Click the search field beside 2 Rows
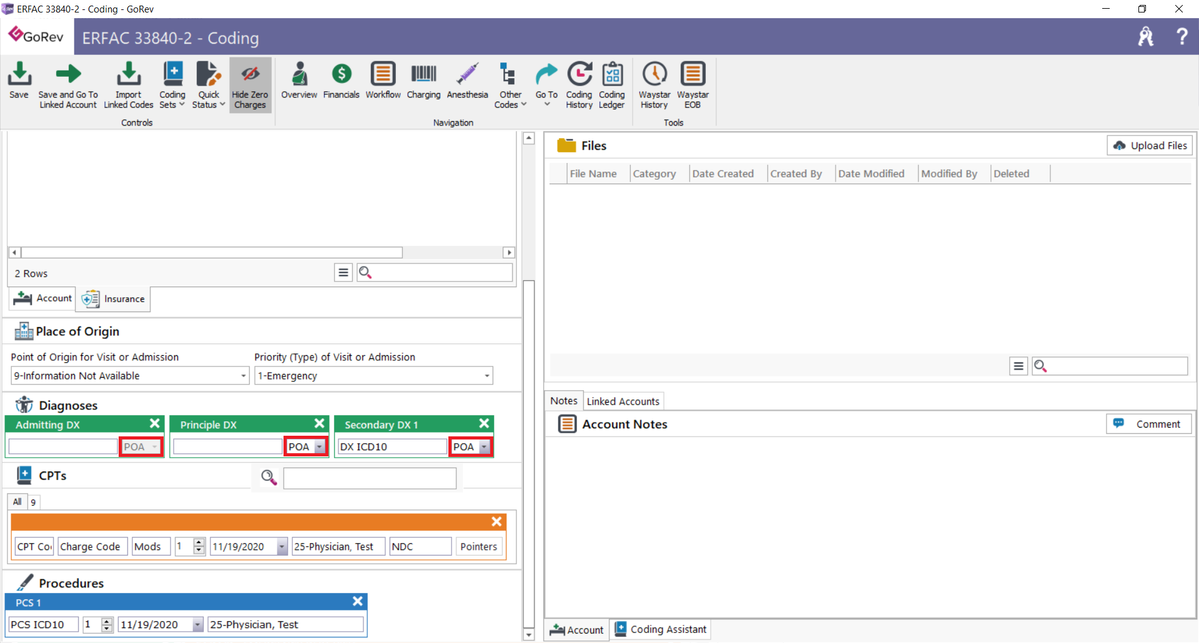Screen dimensions: 1199x643 [435, 273]
